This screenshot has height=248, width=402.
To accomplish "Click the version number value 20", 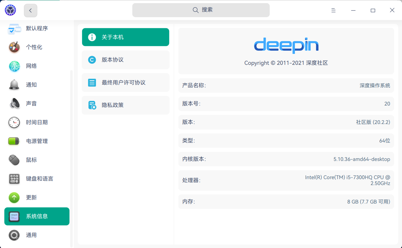I will point(387,104).
